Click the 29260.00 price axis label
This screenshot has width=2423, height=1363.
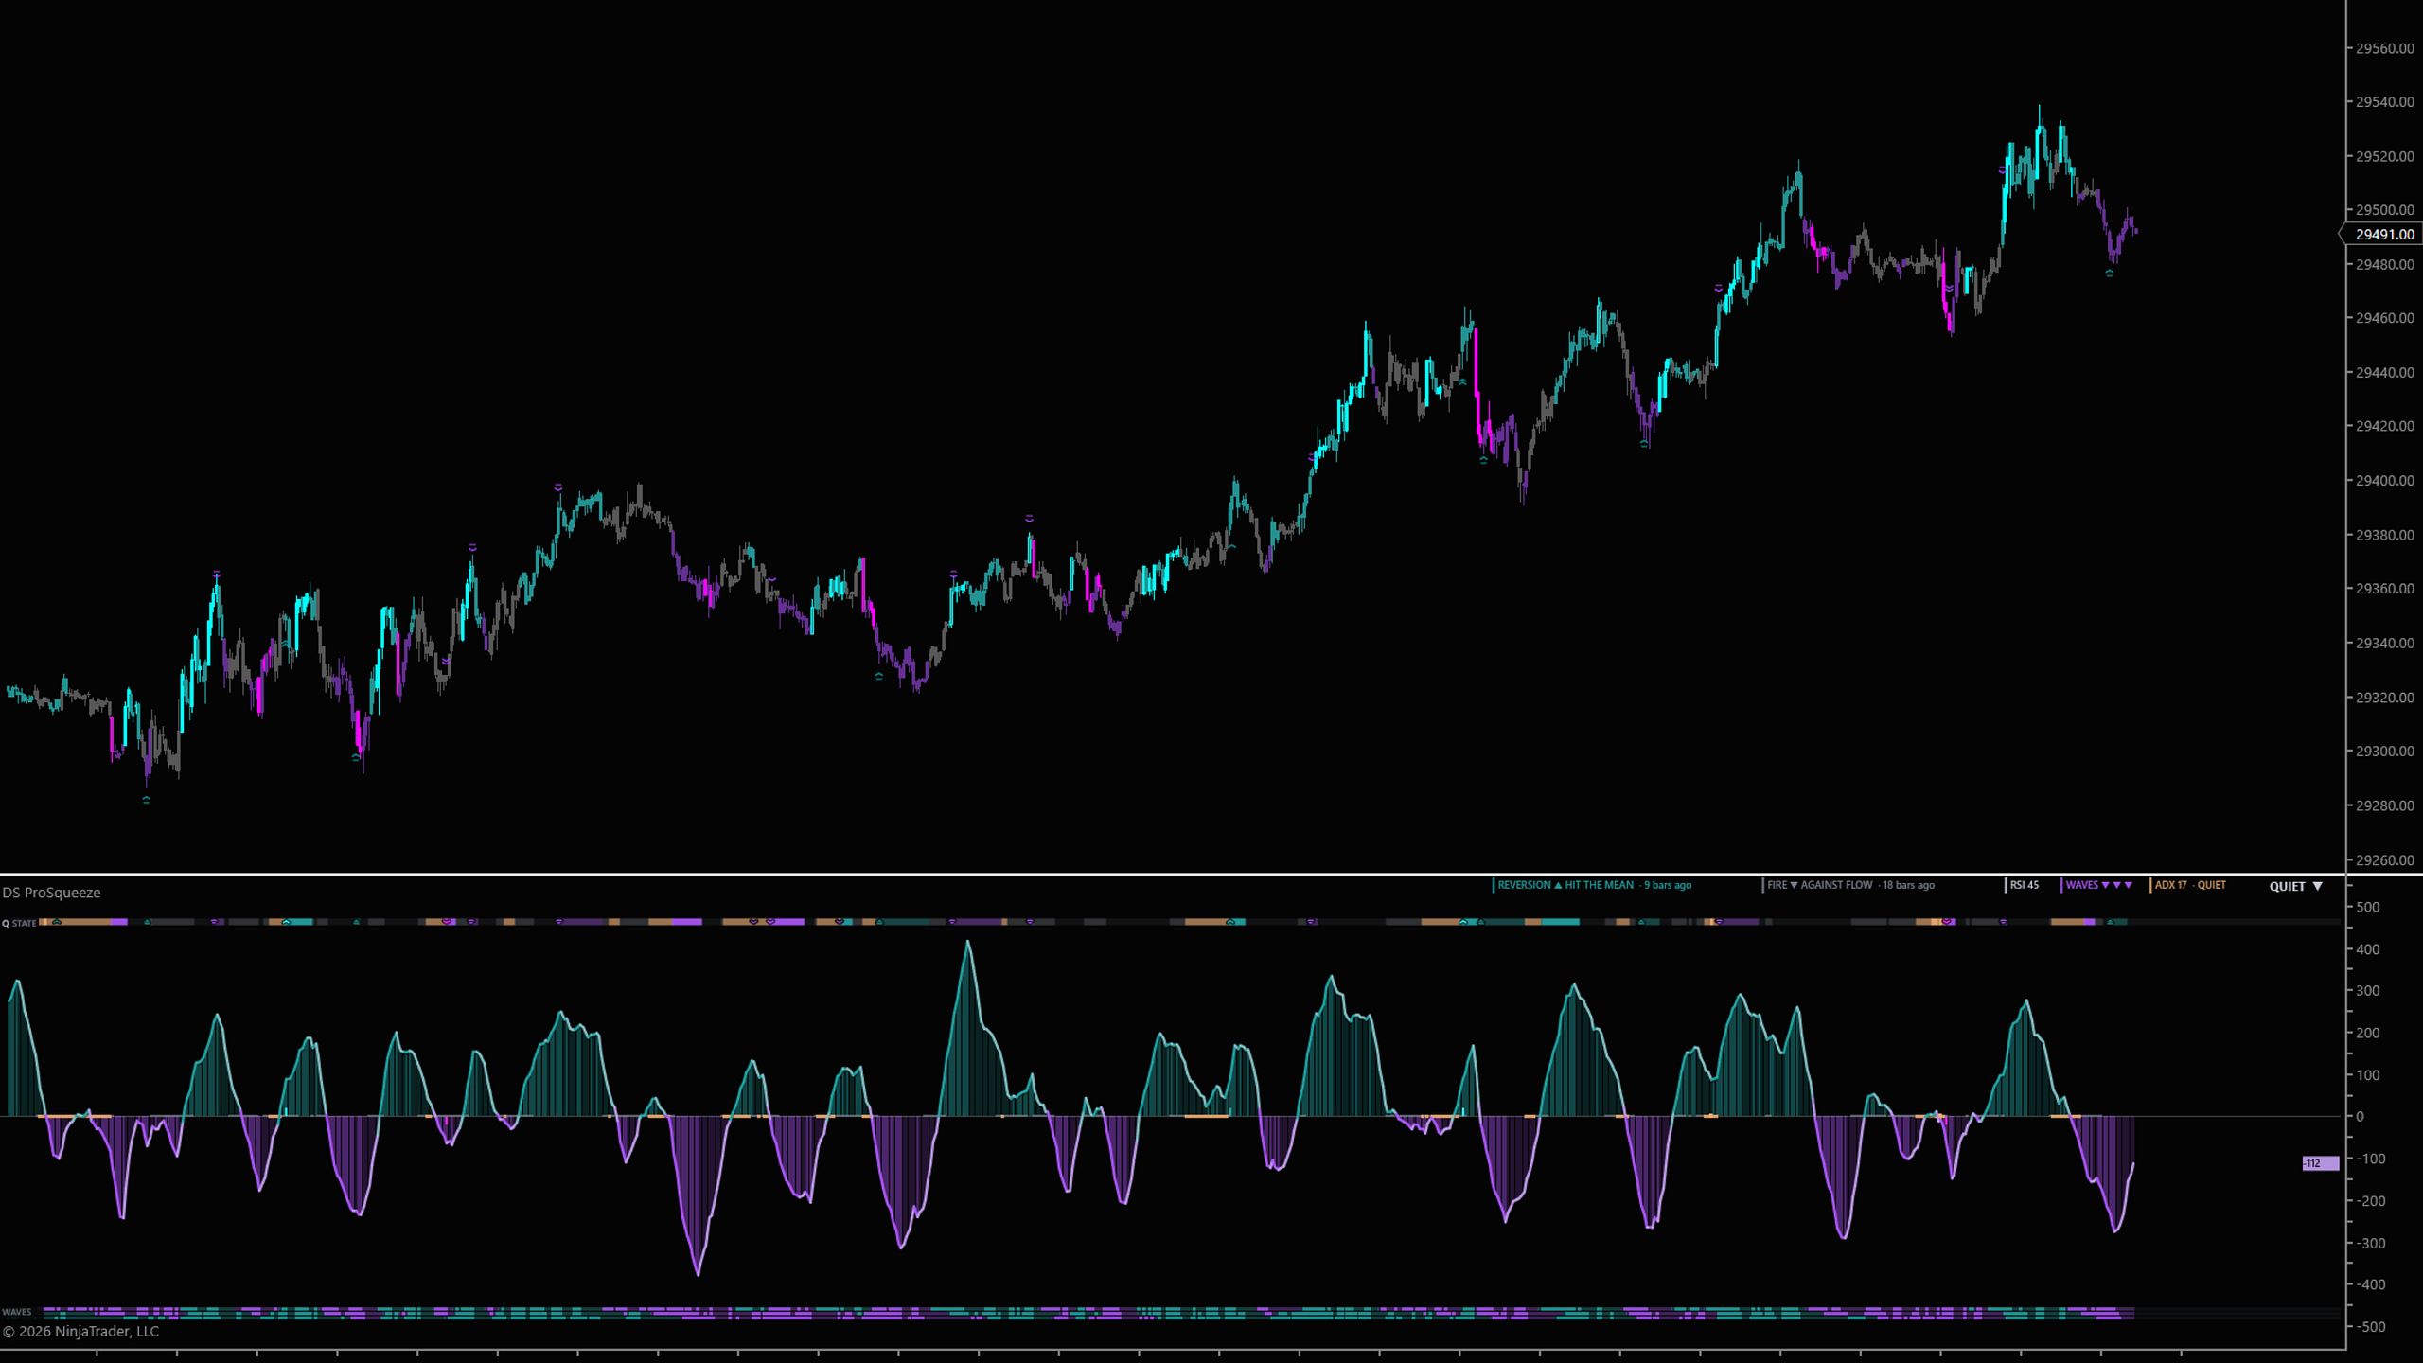click(2385, 860)
